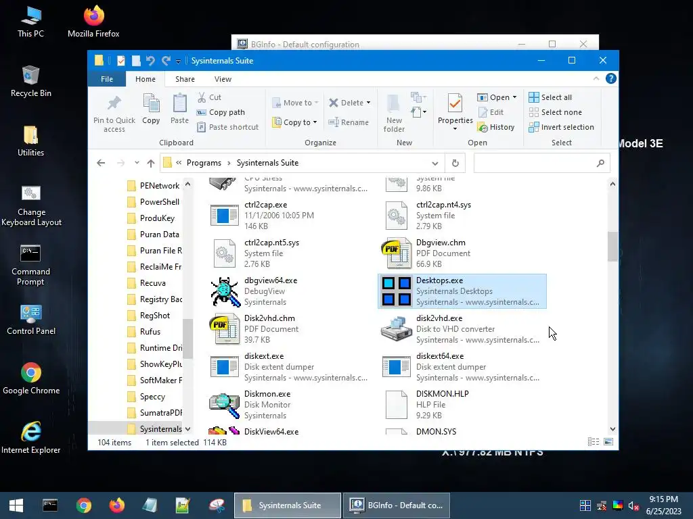Click Undo in the title bar toolbar
The height and width of the screenshot is (519, 693).
tap(150, 60)
